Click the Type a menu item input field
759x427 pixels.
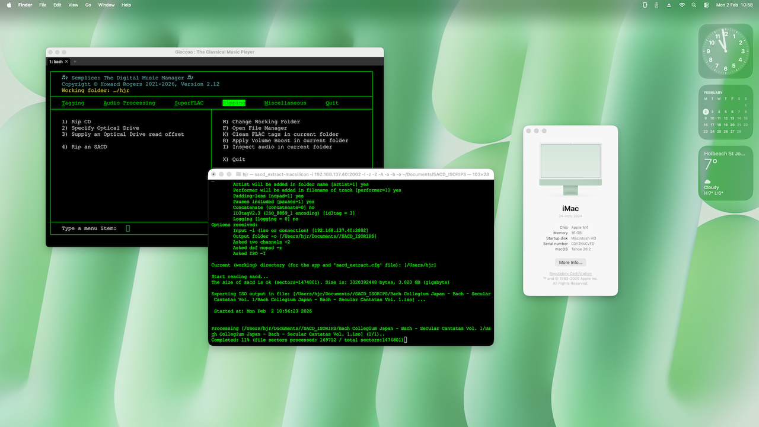(x=127, y=228)
